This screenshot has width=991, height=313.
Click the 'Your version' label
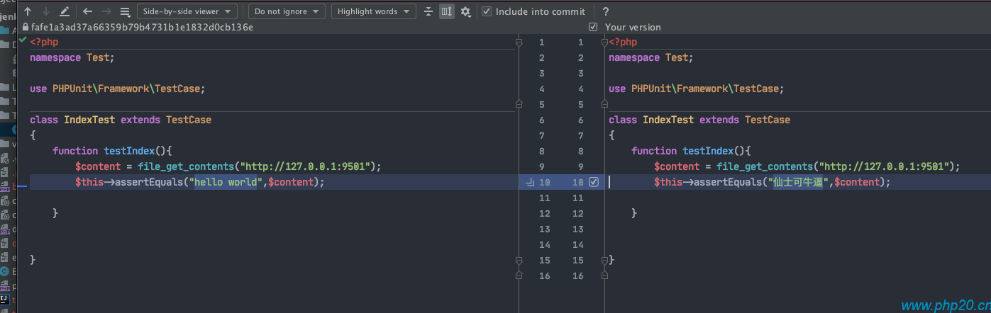633,27
